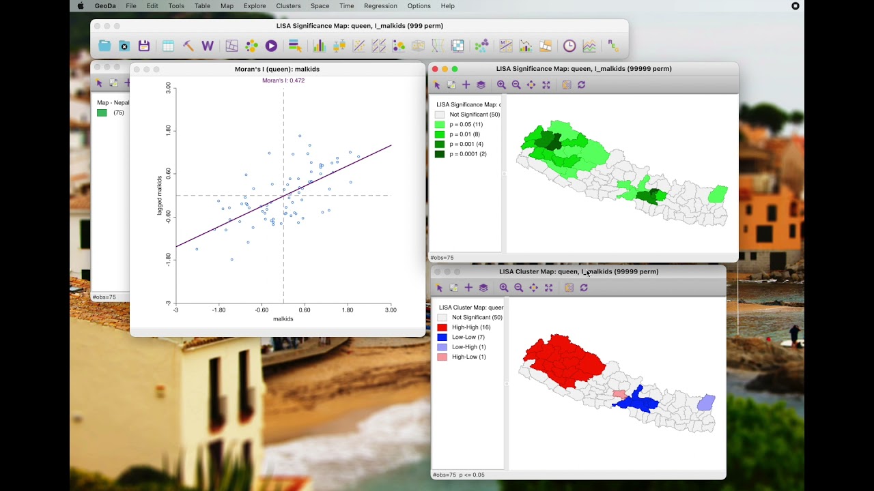Create a histogram from the toolbar

(x=320, y=46)
